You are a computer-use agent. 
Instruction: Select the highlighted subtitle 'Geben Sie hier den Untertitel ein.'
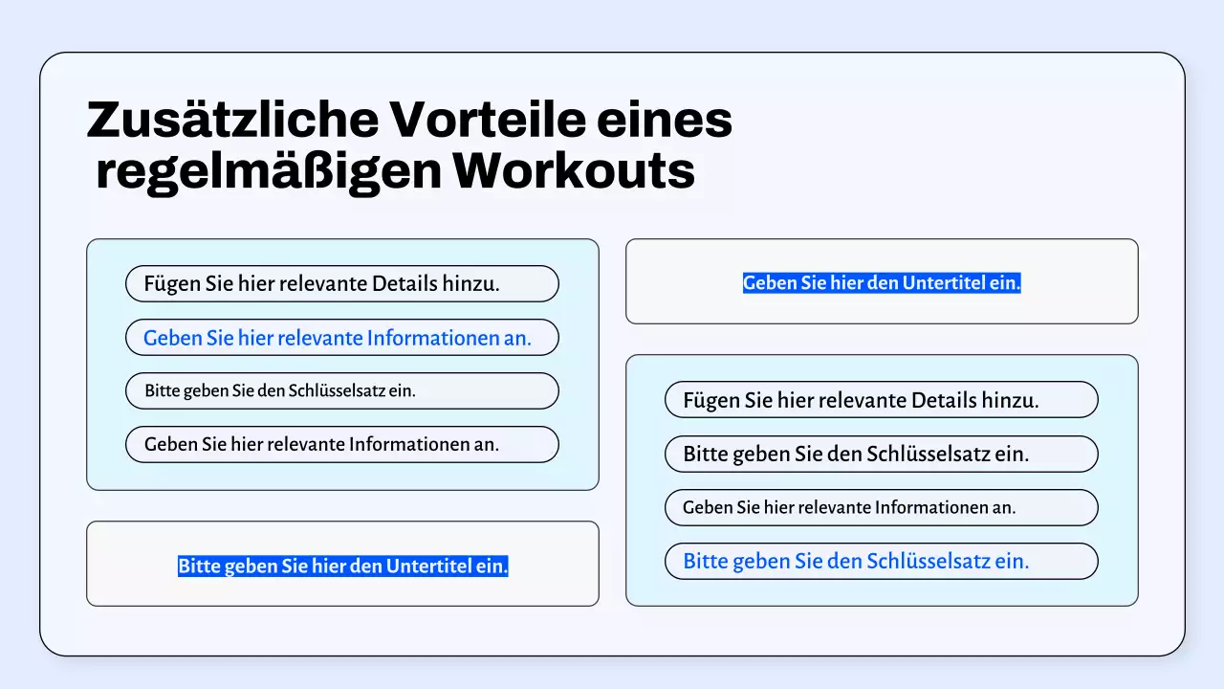pyautogui.click(x=882, y=282)
